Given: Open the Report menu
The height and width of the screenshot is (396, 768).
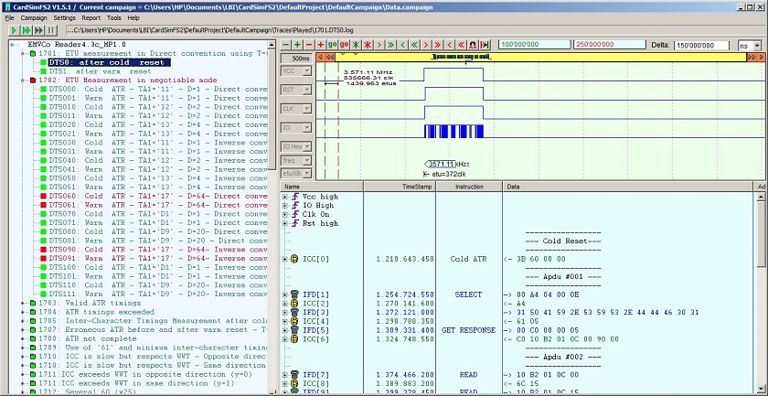Looking at the screenshot, I should 91,17.
